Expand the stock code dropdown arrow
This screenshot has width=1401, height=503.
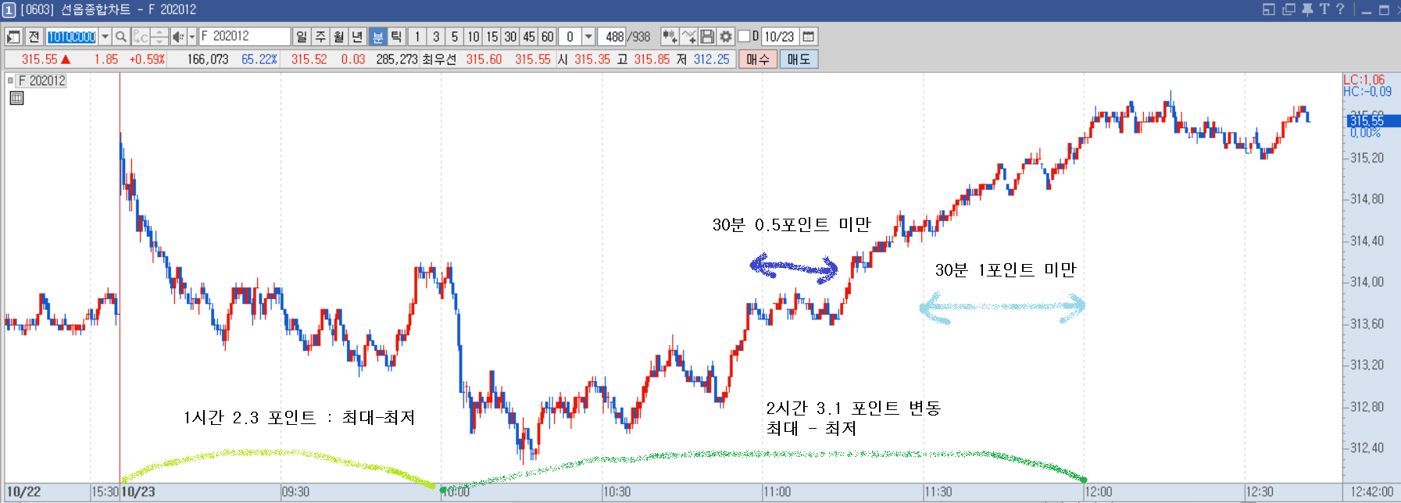(105, 37)
